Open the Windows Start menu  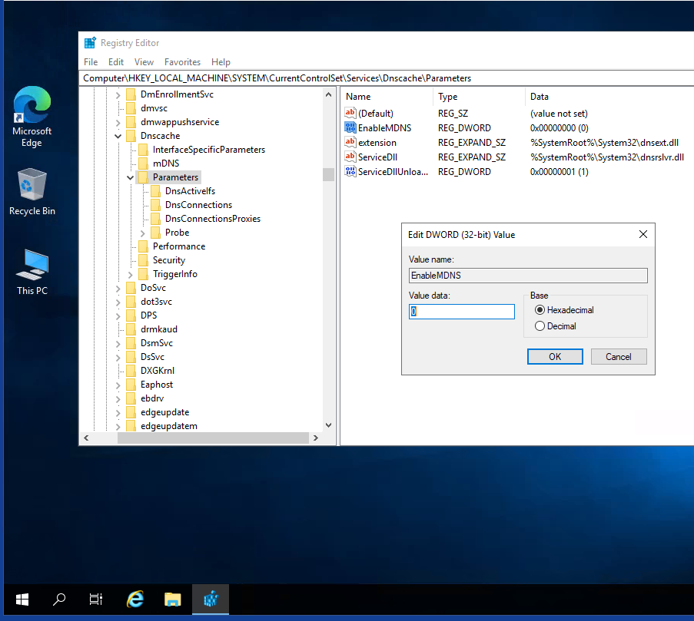(x=22, y=600)
